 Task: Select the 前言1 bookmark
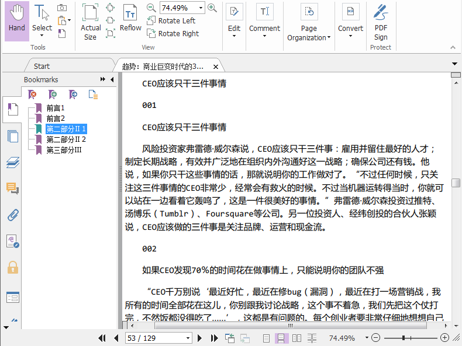pos(56,108)
